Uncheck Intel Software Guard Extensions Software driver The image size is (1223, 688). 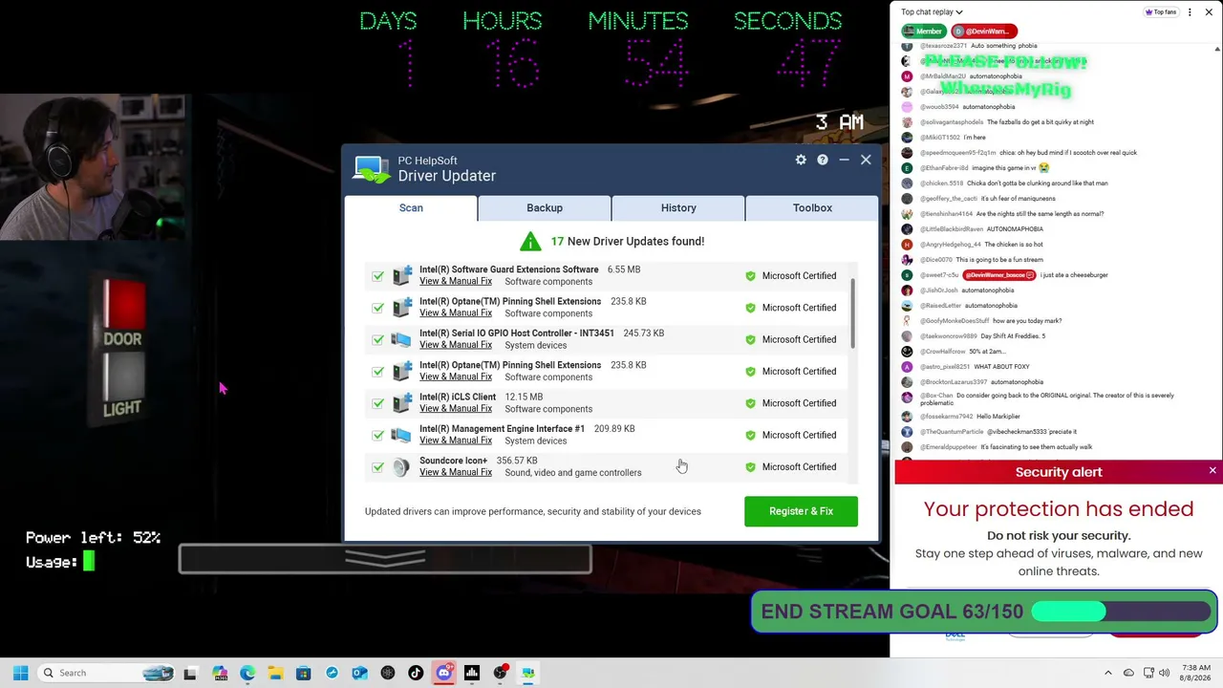point(378,275)
